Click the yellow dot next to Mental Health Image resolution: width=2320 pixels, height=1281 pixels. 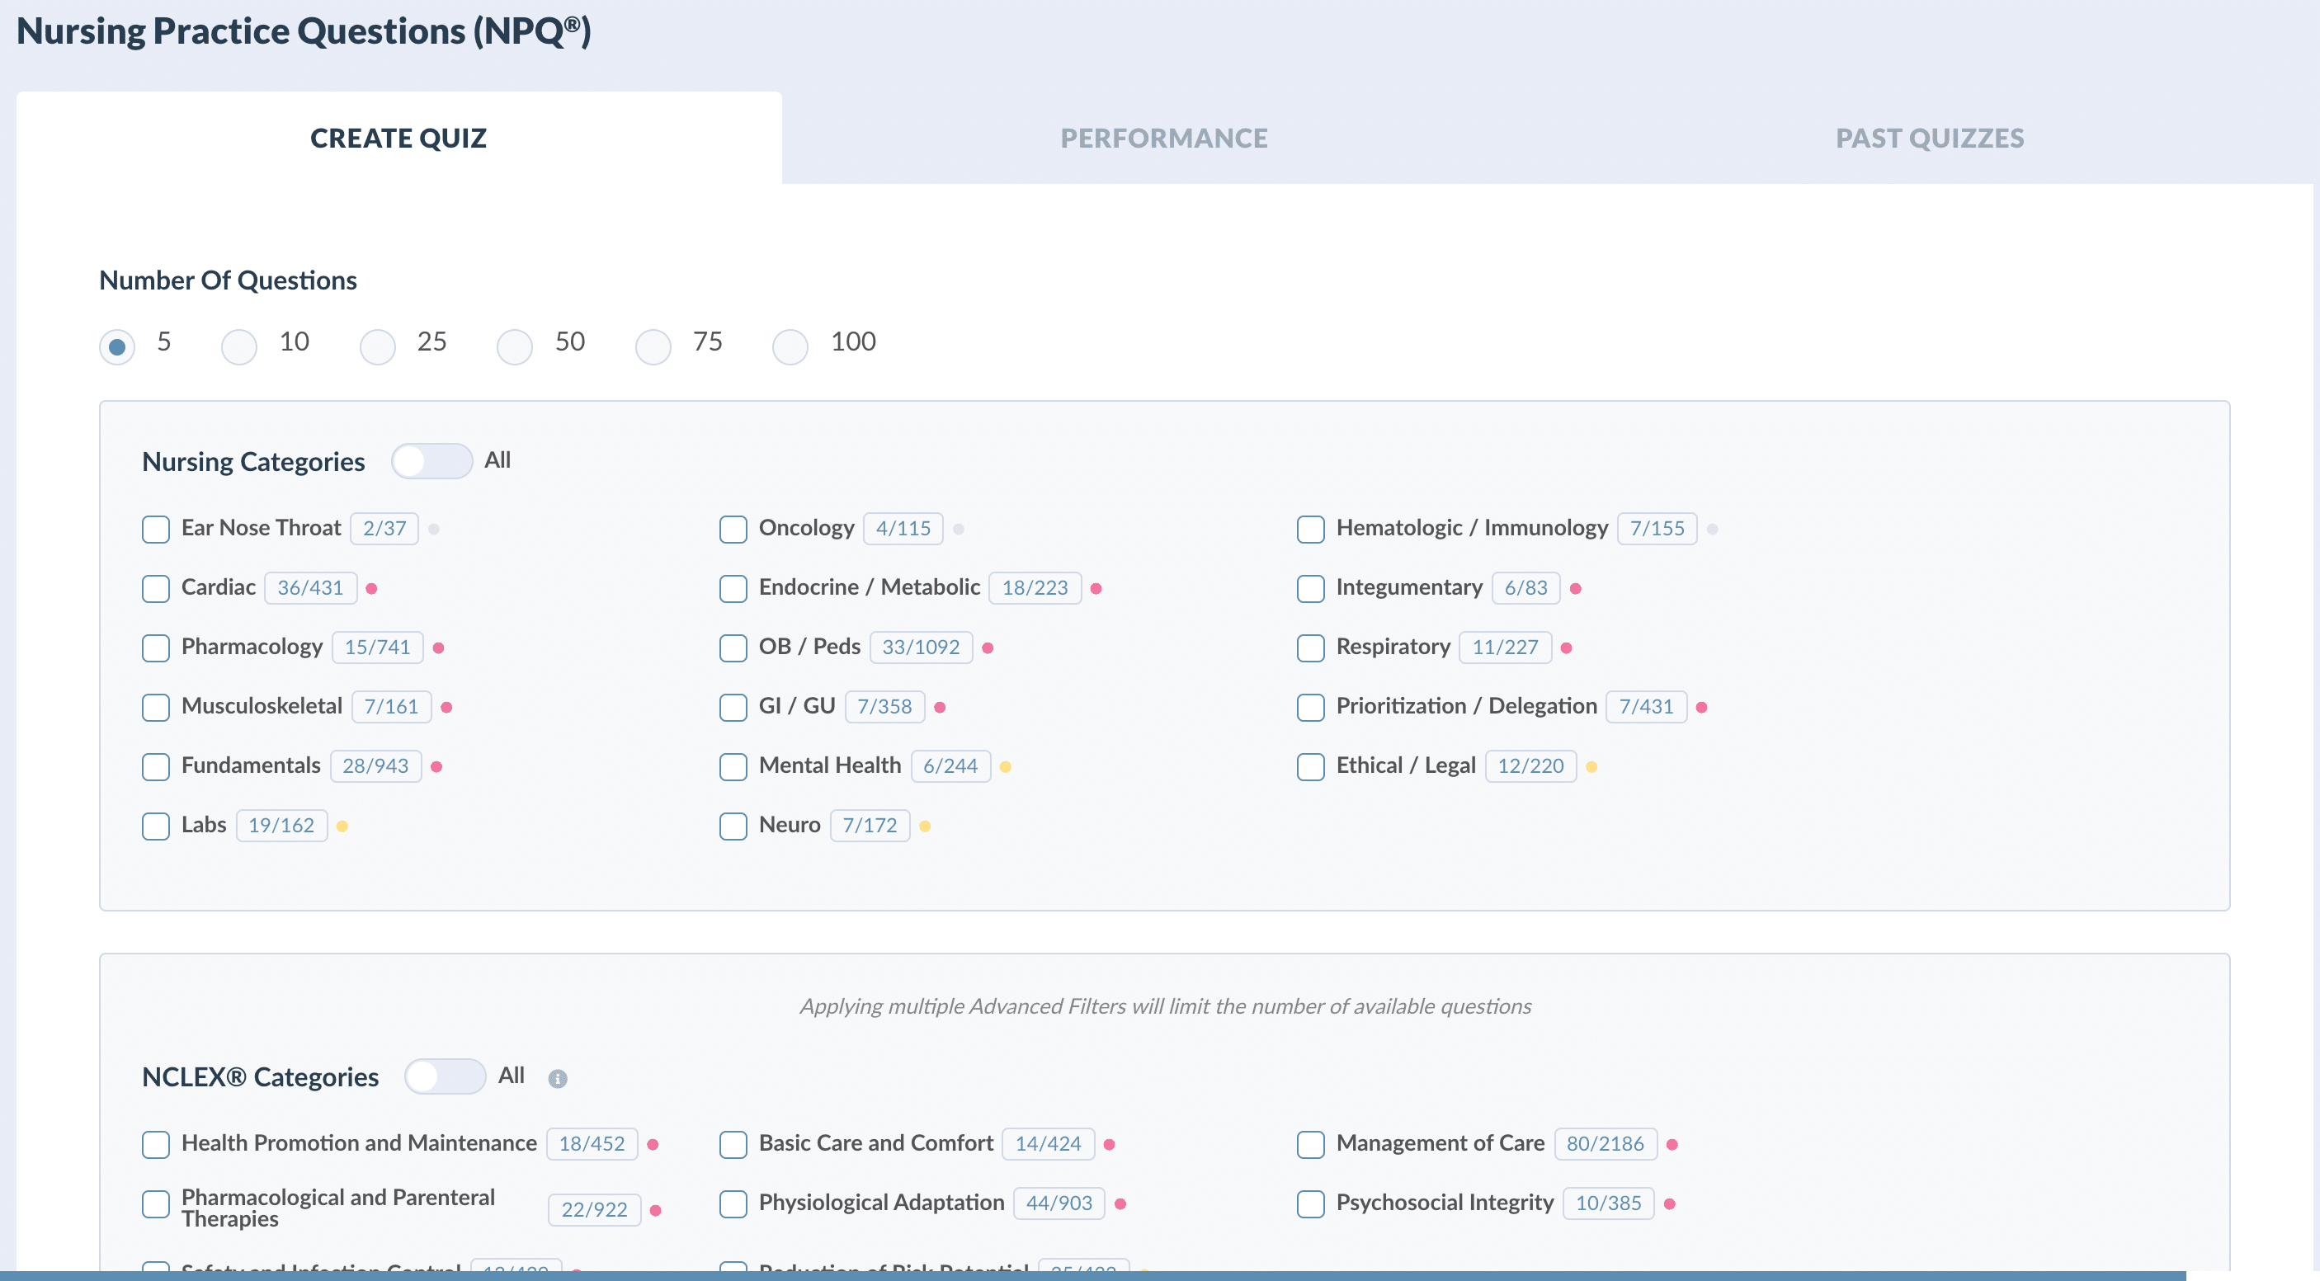click(x=1005, y=767)
